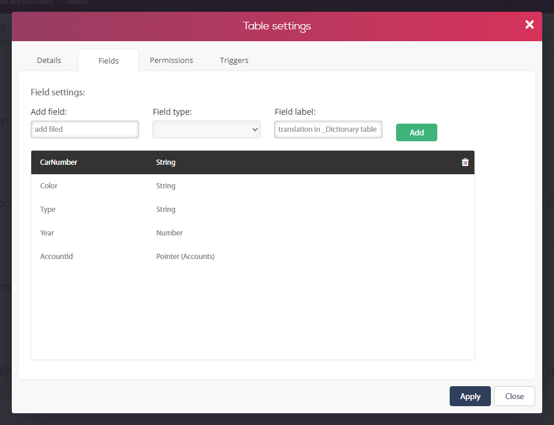Open the Permissions tab

point(172,61)
